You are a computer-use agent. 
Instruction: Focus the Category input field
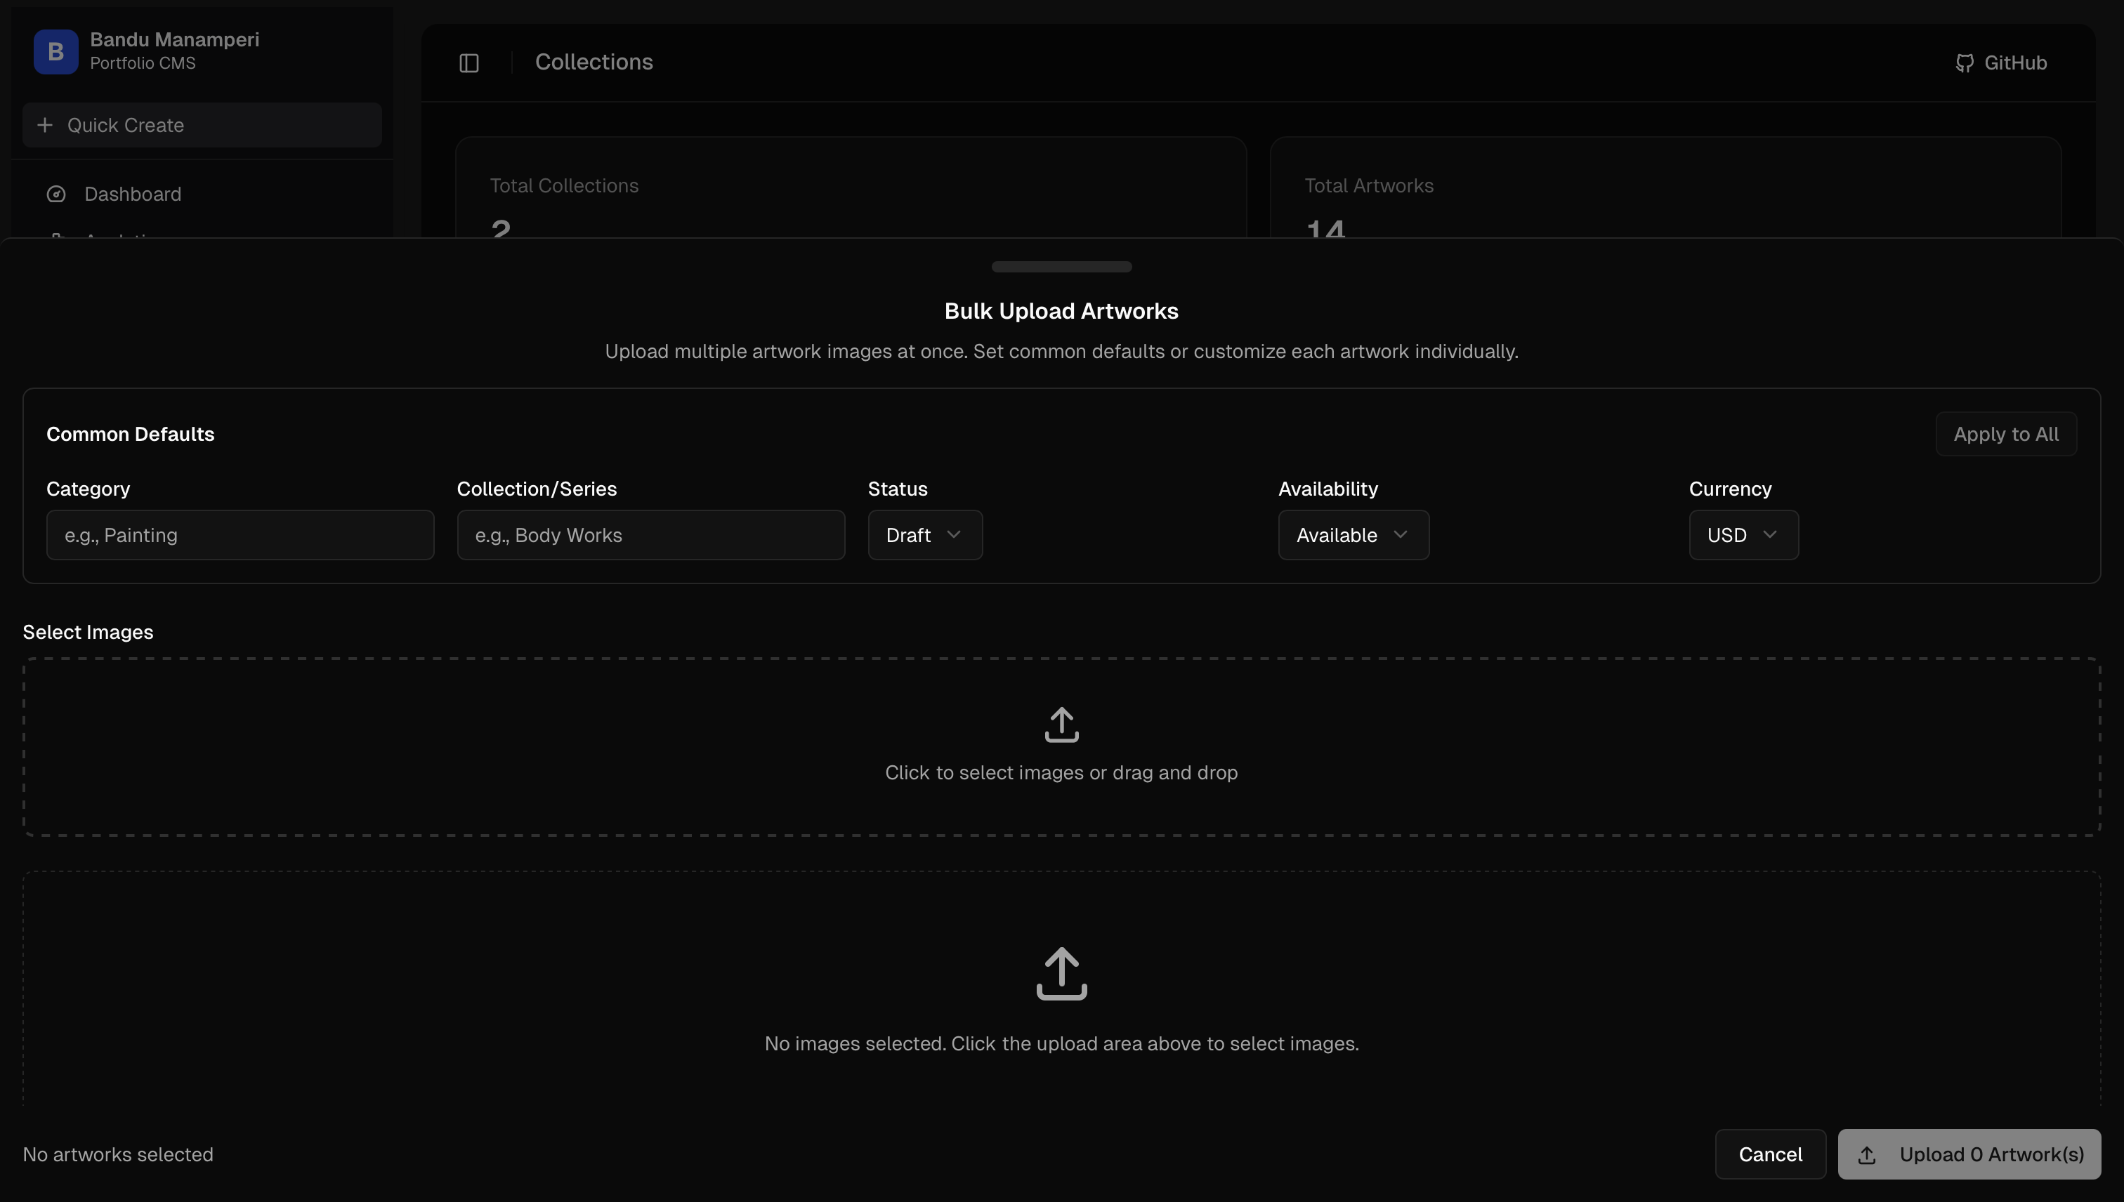pos(240,535)
